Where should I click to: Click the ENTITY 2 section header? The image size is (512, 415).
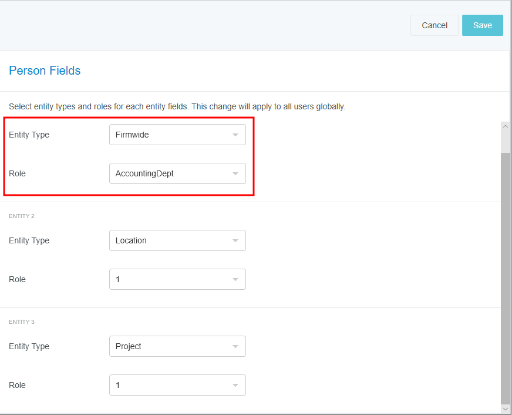point(22,216)
